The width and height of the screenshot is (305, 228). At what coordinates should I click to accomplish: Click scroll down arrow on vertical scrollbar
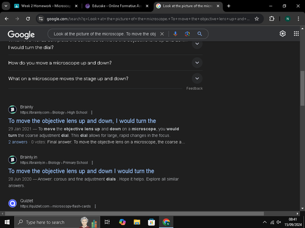click(303, 208)
